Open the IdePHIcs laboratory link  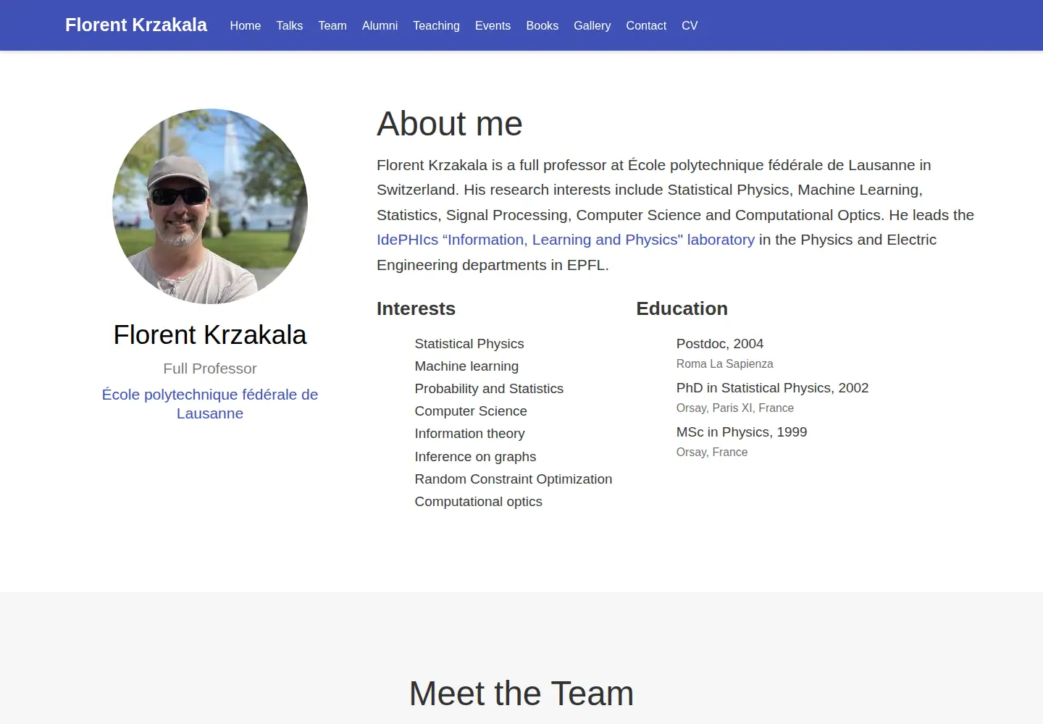pos(566,240)
